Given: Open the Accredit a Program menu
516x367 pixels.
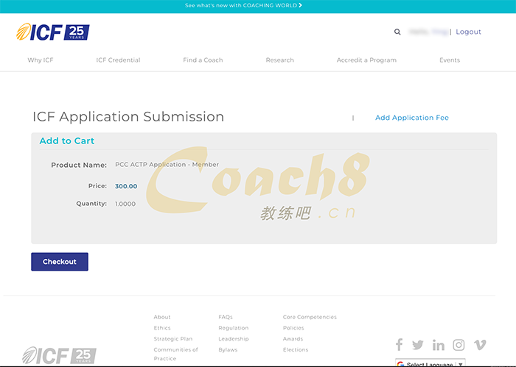Looking at the screenshot, I should [366, 60].
